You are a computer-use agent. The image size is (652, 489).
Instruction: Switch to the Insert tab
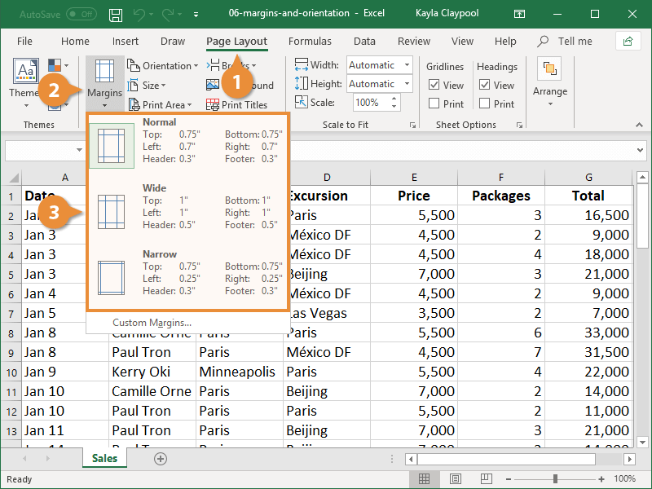[126, 42]
